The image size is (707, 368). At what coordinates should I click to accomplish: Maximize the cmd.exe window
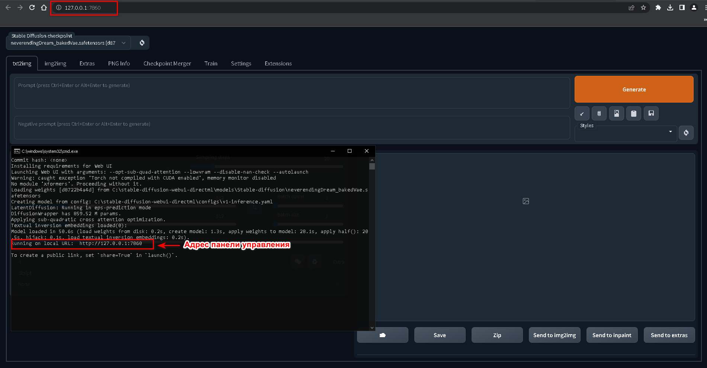(350, 151)
